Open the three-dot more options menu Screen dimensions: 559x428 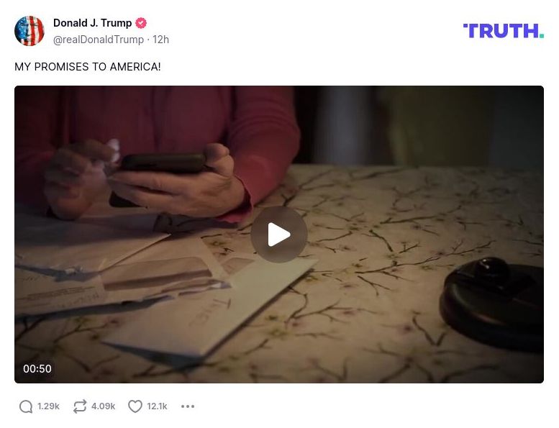(x=188, y=406)
